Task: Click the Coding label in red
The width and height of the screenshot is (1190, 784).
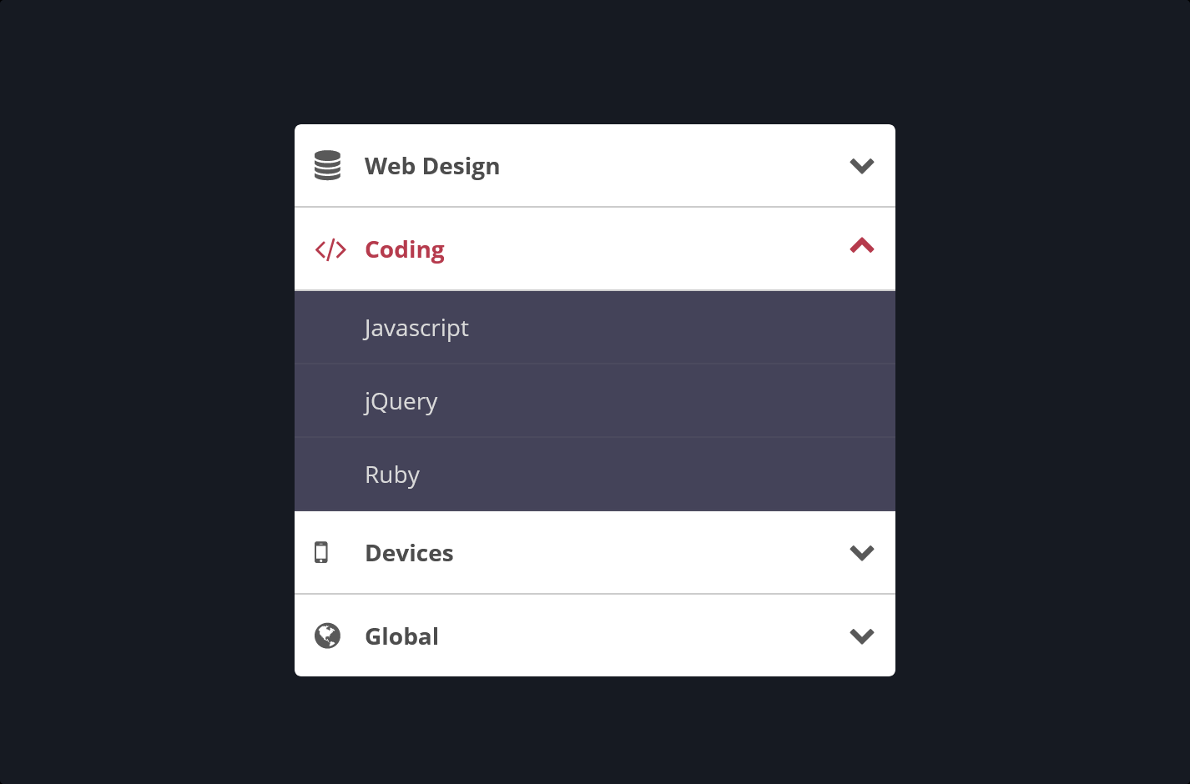Action: point(404,249)
